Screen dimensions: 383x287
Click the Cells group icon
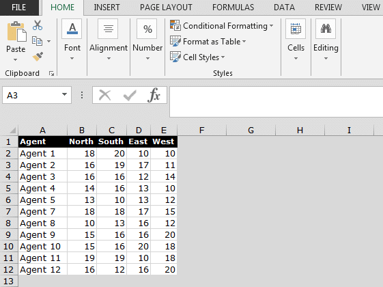(x=296, y=29)
